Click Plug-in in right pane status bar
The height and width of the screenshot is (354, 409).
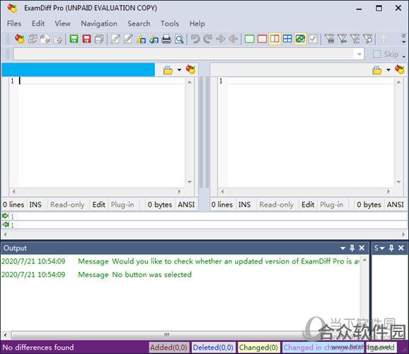(x=332, y=205)
